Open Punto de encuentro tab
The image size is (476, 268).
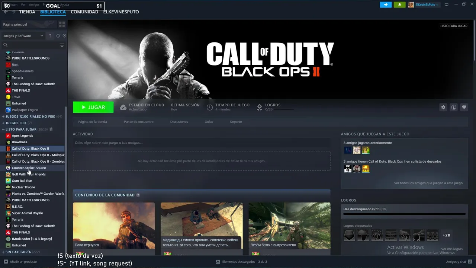tap(138, 122)
